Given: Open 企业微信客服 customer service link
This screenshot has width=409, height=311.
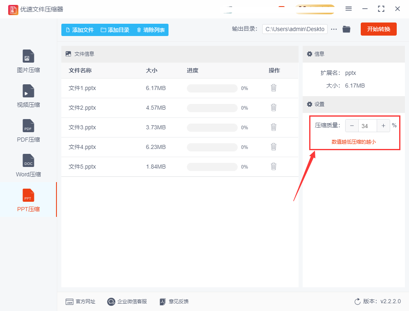Looking at the screenshot, I should tap(127, 302).
